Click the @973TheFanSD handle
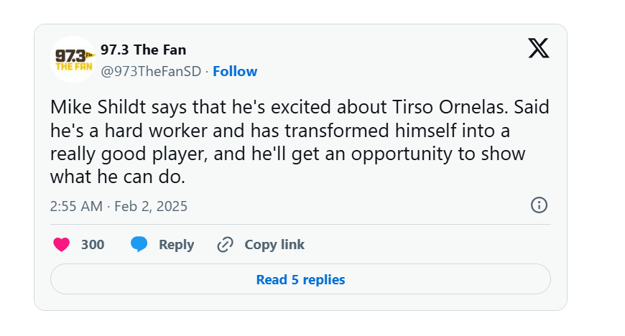 click(x=151, y=71)
